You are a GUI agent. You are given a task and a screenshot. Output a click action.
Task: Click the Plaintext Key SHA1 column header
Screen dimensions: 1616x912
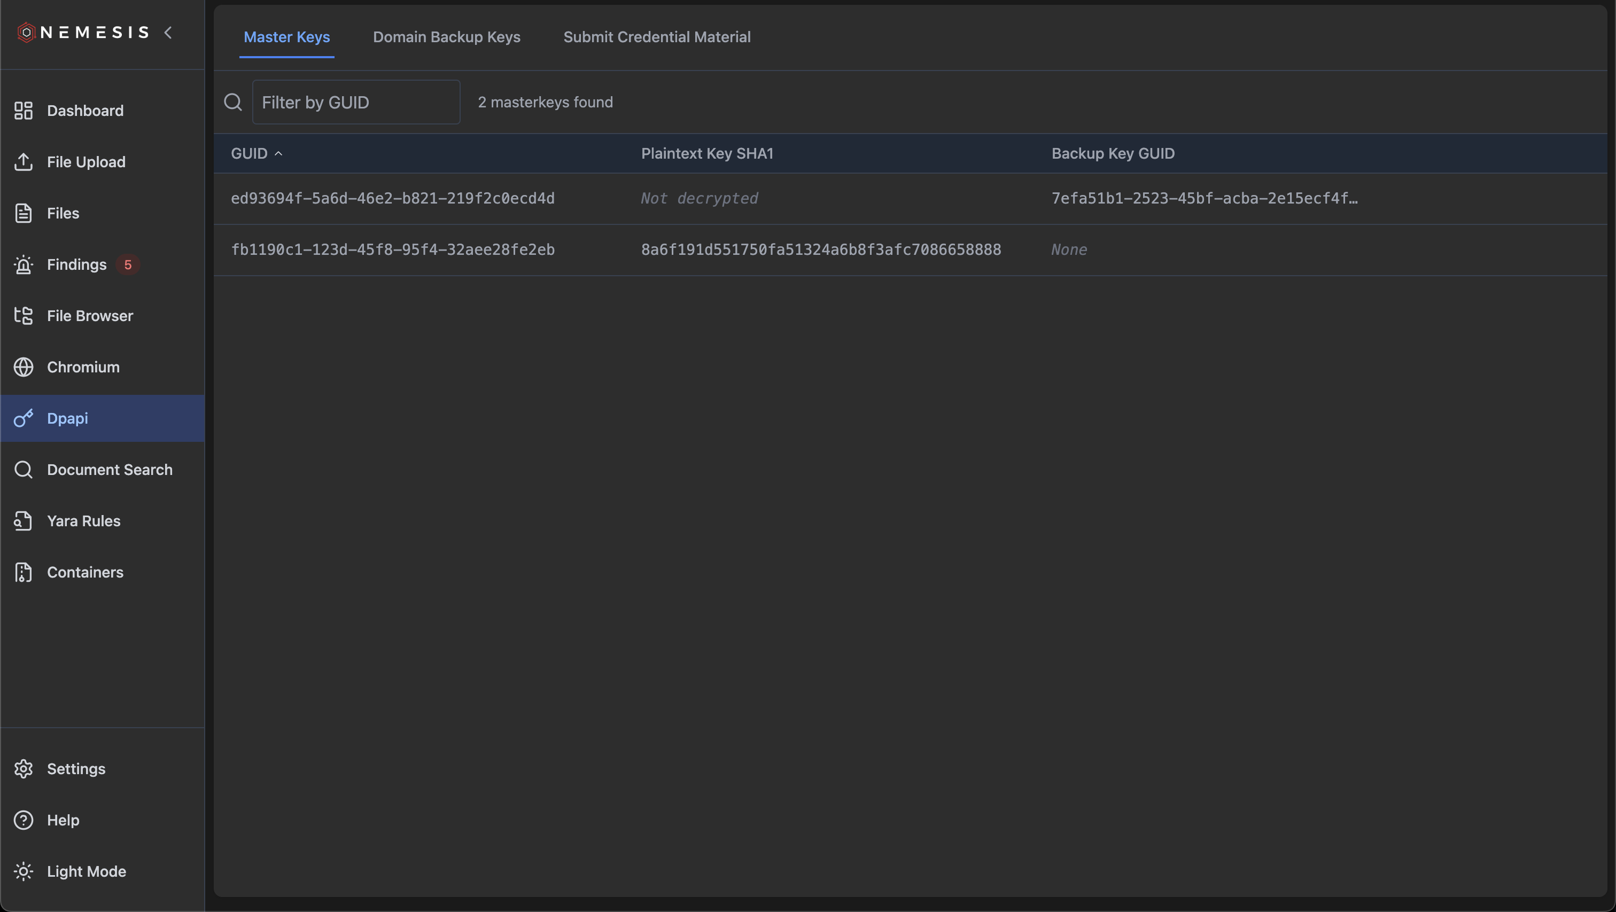pos(706,154)
